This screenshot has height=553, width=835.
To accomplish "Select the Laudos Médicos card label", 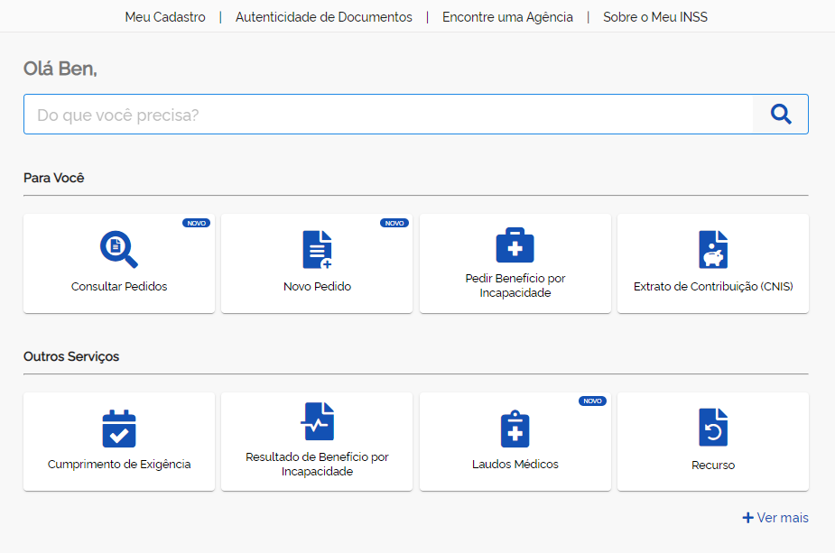I will click(x=515, y=464).
